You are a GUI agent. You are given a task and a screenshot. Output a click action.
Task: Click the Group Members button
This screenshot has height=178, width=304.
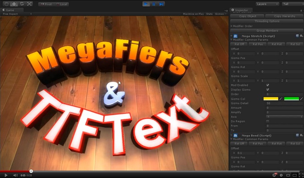click(x=267, y=31)
